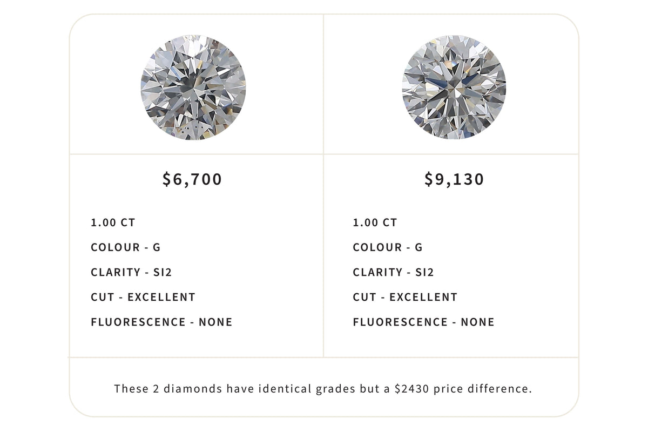The image size is (648, 432).
Task: Click CLARITY - SI2 for the $9,130 diamond
Action: [x=393, y=272]
